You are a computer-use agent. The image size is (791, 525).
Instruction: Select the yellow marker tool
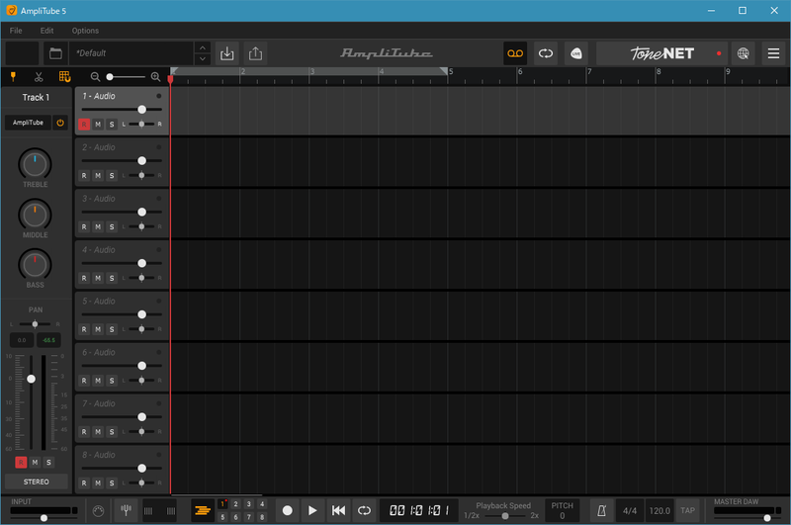[13, 77]
